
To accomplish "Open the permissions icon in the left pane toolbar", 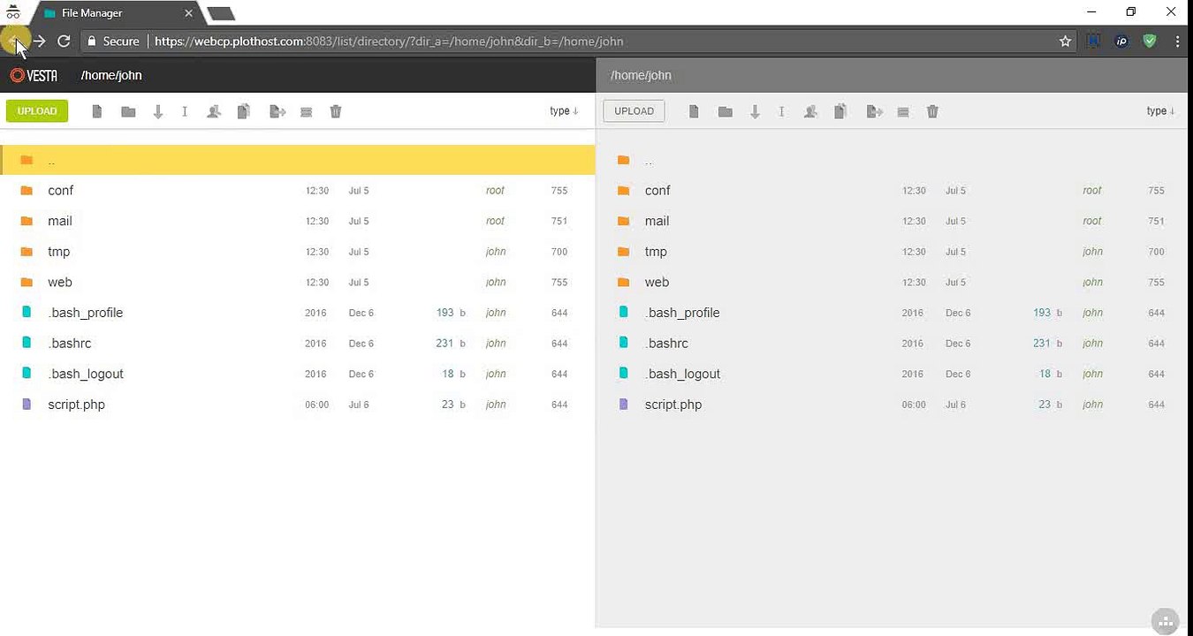I will point(214,111).
